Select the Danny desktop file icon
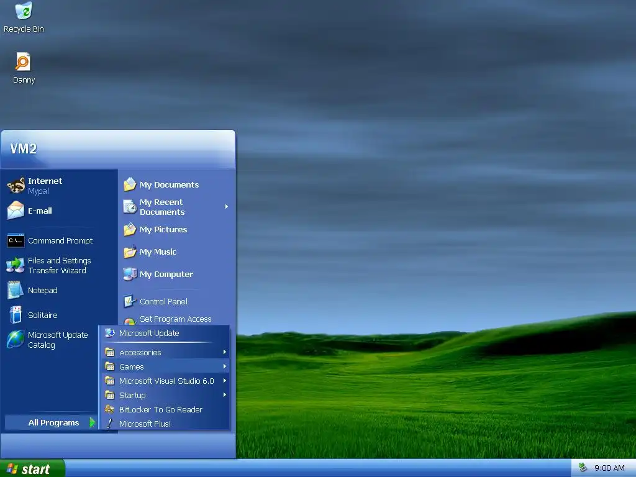The height and width of the screenshot is (477, 636). point(23,62)
